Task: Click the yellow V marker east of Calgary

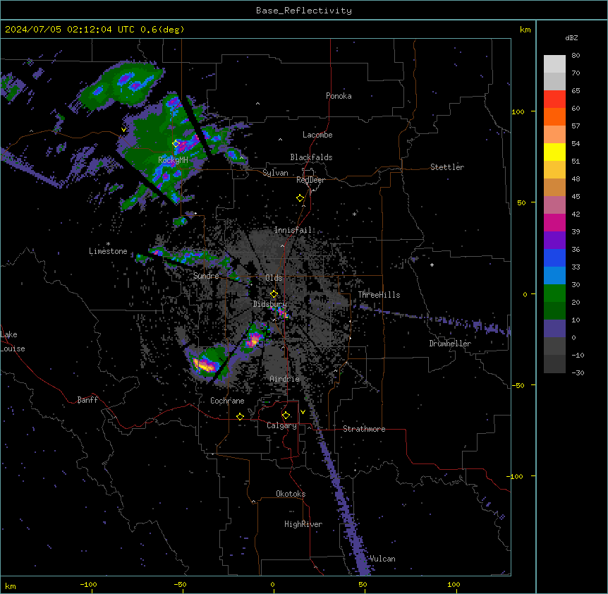Action: (303, 412)
